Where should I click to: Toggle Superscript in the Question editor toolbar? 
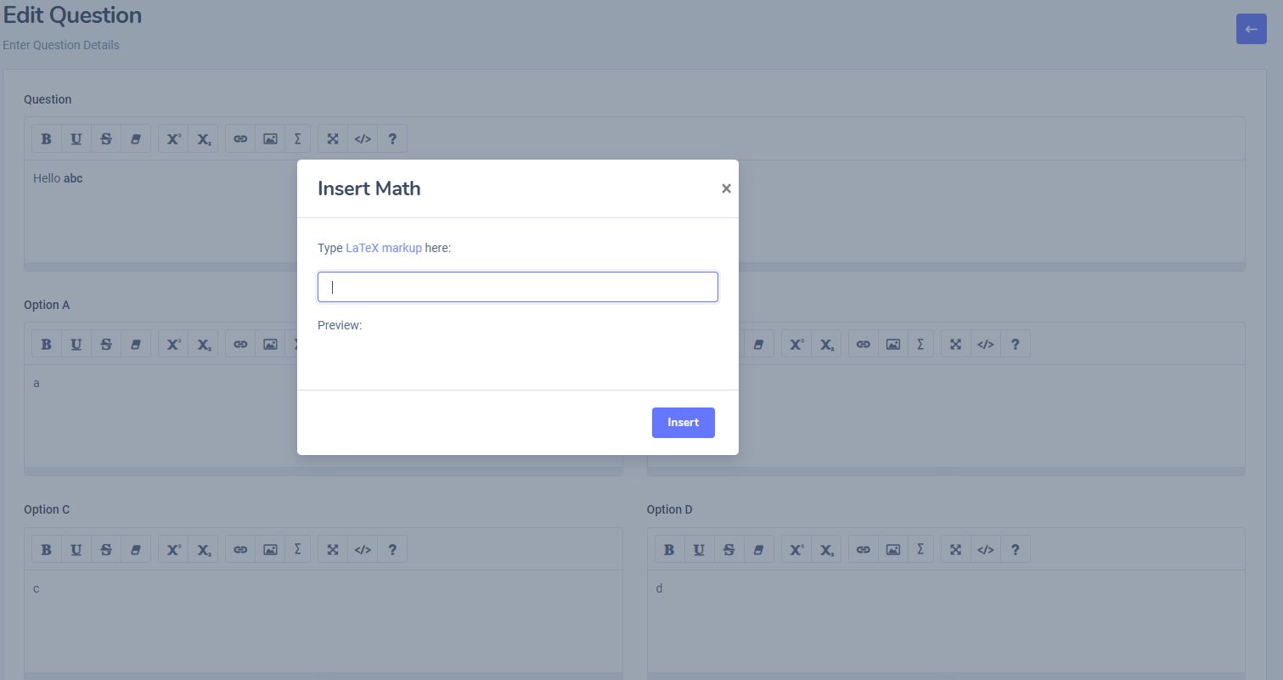coord(173,138)
